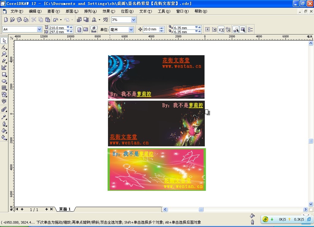Open the 文本 (Text) menu
This screenshot has width=314, height=227.
145,11
